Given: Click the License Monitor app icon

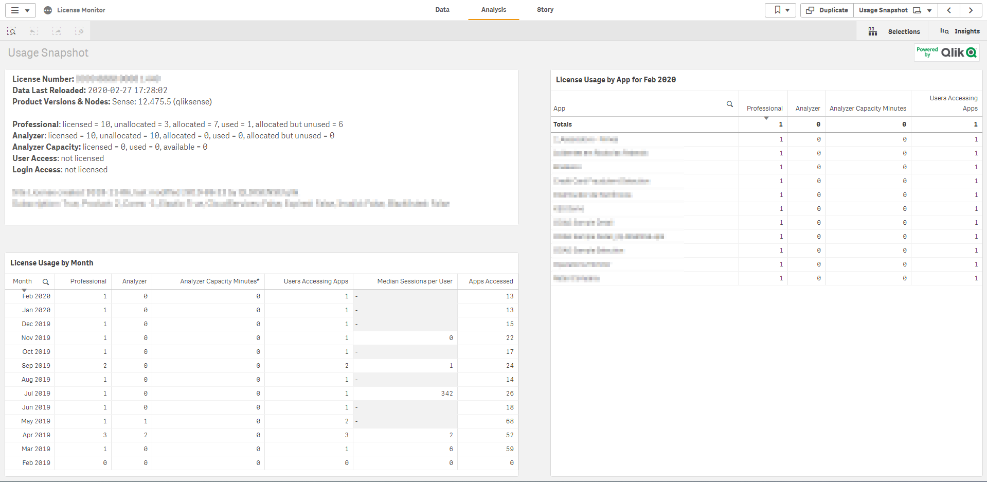Looking at the screenshot, I should 48,10.
